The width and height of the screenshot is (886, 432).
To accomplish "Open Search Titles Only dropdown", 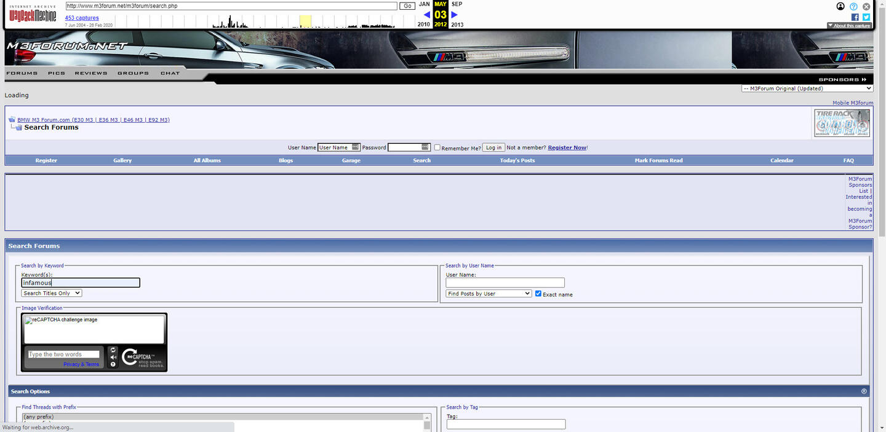I will click(52, 293).
